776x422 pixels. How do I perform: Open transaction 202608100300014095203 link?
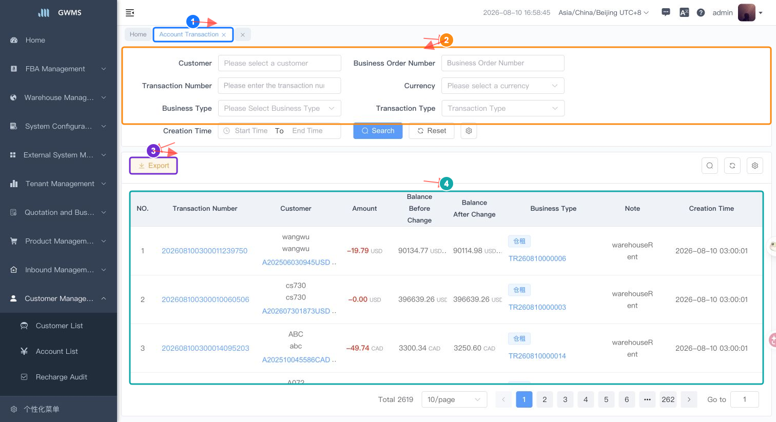205,348
